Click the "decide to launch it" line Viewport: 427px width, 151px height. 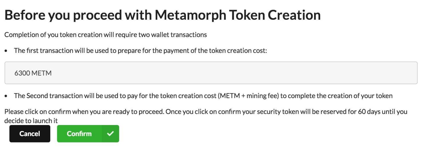click(x=31, y=121)
